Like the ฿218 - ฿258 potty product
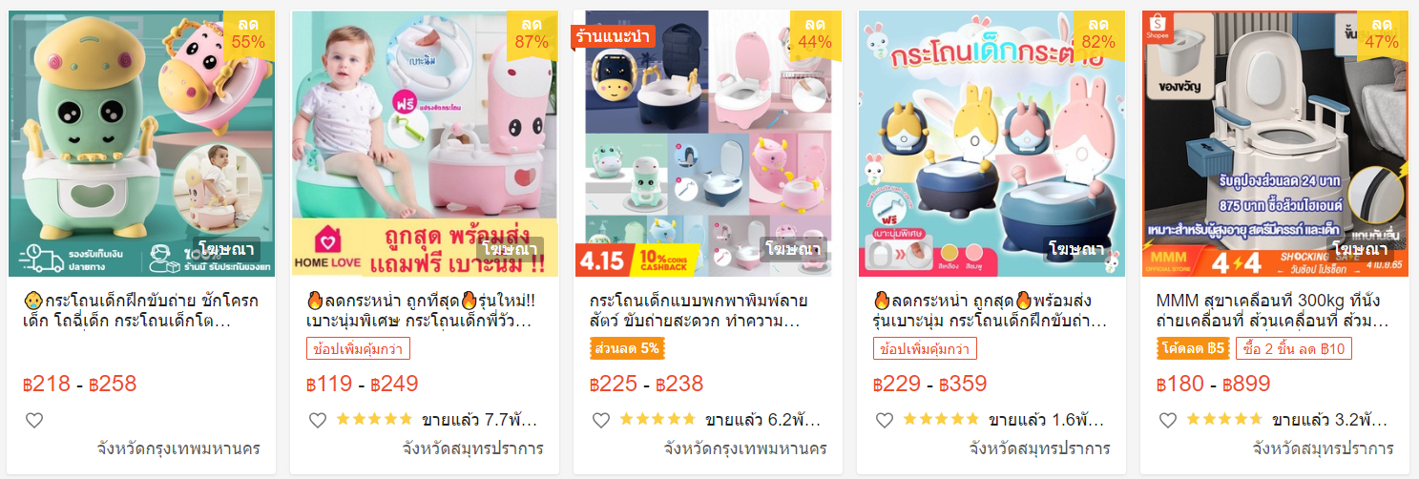The height and width of the screenshot is (479, 1419). 34,420
